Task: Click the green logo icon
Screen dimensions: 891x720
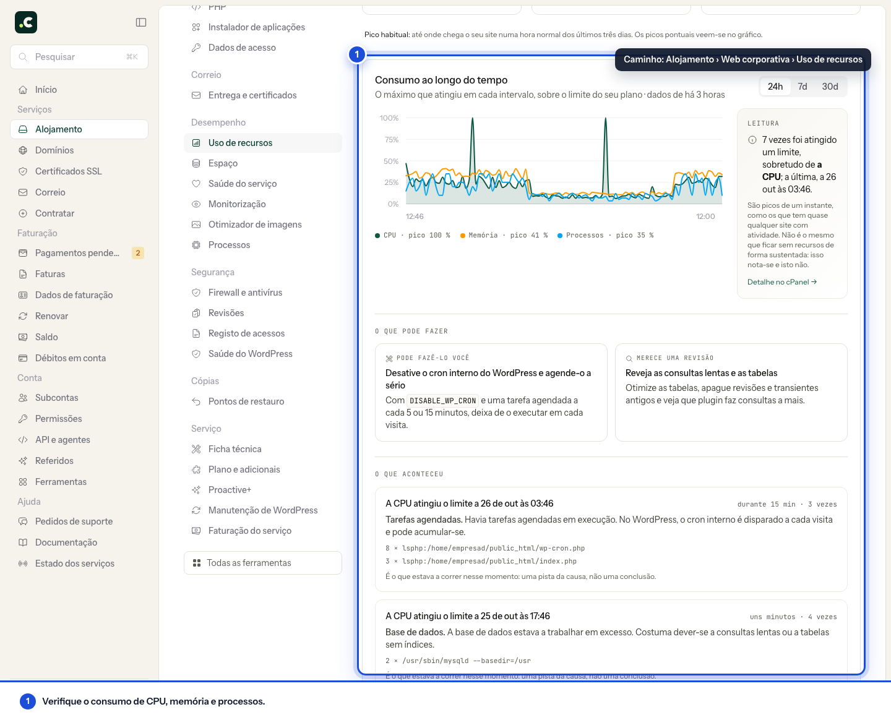Action: 26,22
